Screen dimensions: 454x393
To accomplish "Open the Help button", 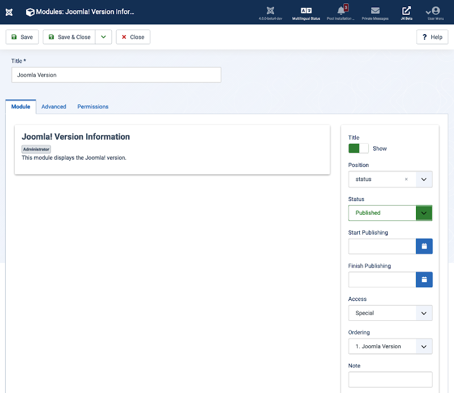I will pos(432,37).
